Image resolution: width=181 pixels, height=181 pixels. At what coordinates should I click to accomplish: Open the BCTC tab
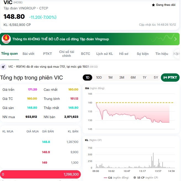[x=86, y=54]
